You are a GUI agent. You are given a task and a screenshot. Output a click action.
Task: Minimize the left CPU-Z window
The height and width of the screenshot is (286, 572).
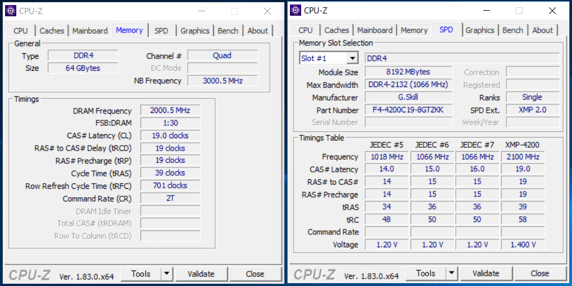tap(201, 11)
